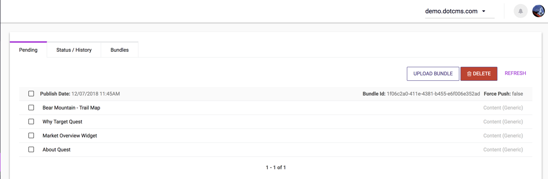Open the Bear Mountain - Trail Map item

[x=71, y=108]
